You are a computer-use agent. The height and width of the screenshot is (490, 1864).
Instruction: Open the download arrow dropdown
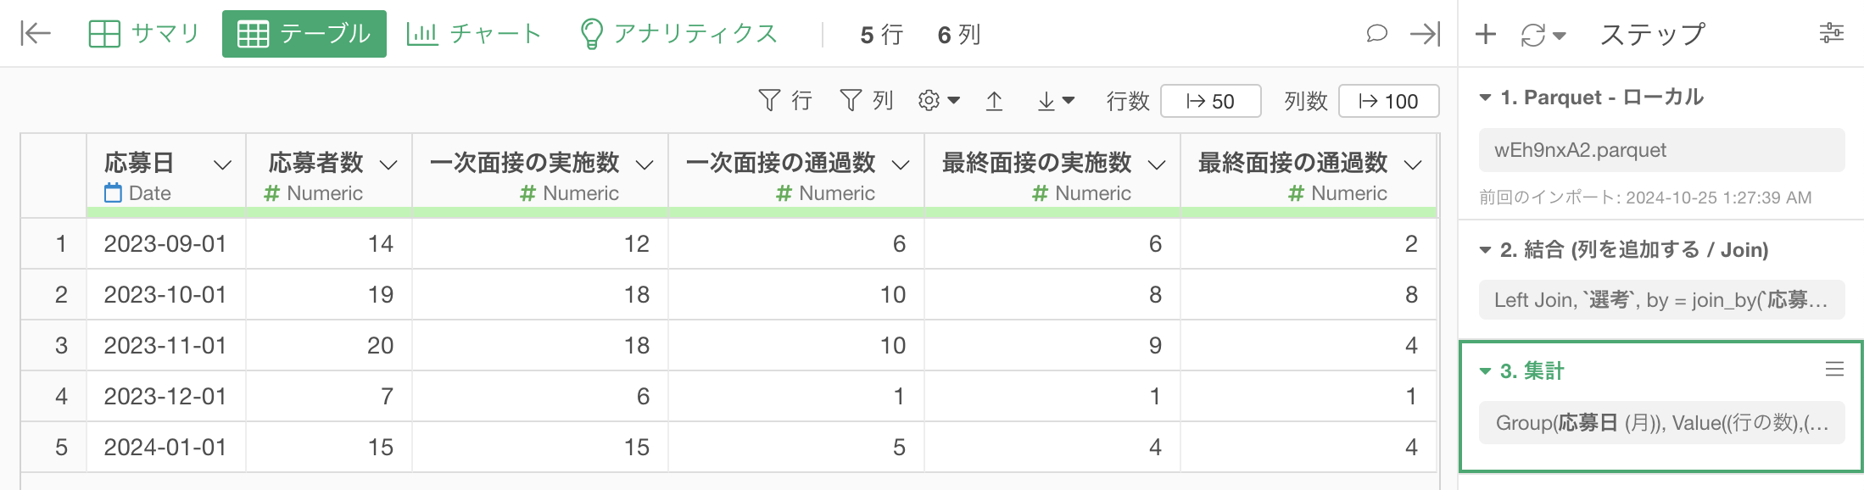(1056, 102)
